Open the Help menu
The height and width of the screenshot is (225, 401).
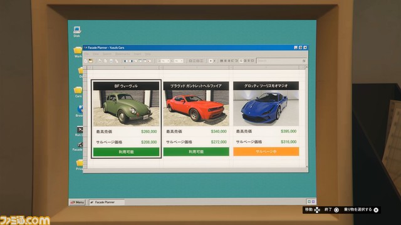pos(148,54)
